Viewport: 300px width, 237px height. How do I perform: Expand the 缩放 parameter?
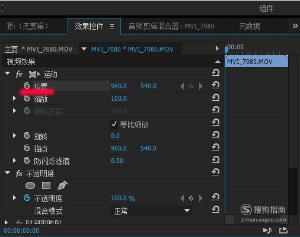(14, 98)
